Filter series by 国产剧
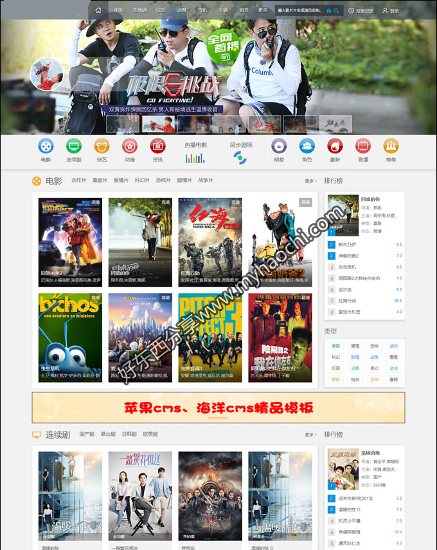The image size is (437, 550). 87,434
